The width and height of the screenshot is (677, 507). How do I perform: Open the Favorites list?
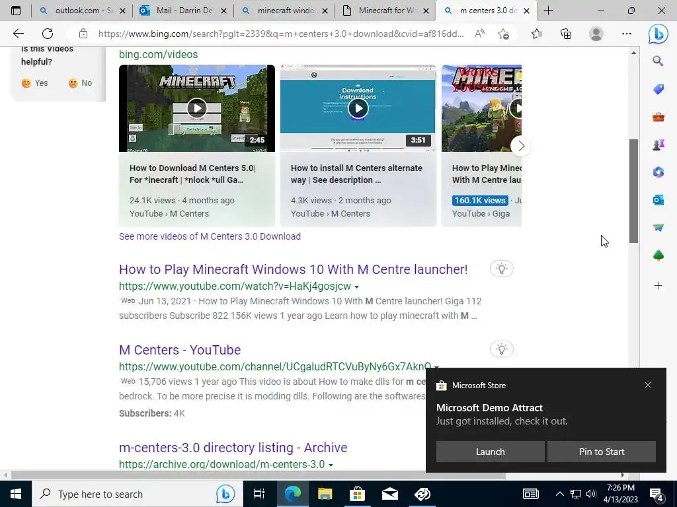click(x=537, y=34)
